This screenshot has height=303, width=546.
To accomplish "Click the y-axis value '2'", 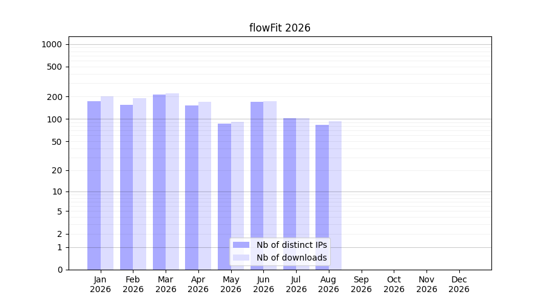I will coord(59,234).
